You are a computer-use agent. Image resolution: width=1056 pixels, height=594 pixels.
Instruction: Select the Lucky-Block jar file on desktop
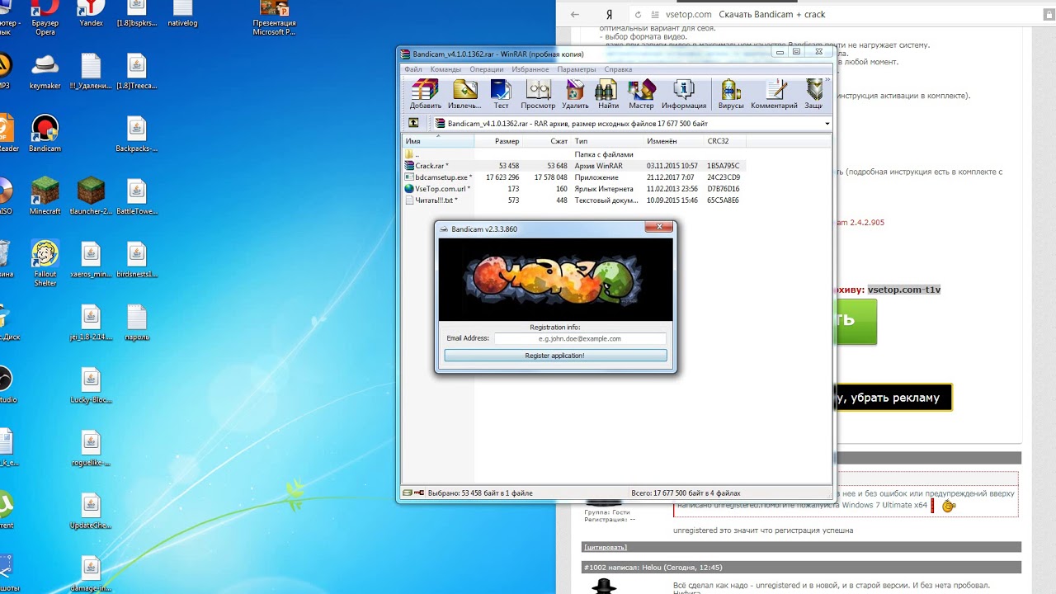pyautogui.click(x=91, y=385)
